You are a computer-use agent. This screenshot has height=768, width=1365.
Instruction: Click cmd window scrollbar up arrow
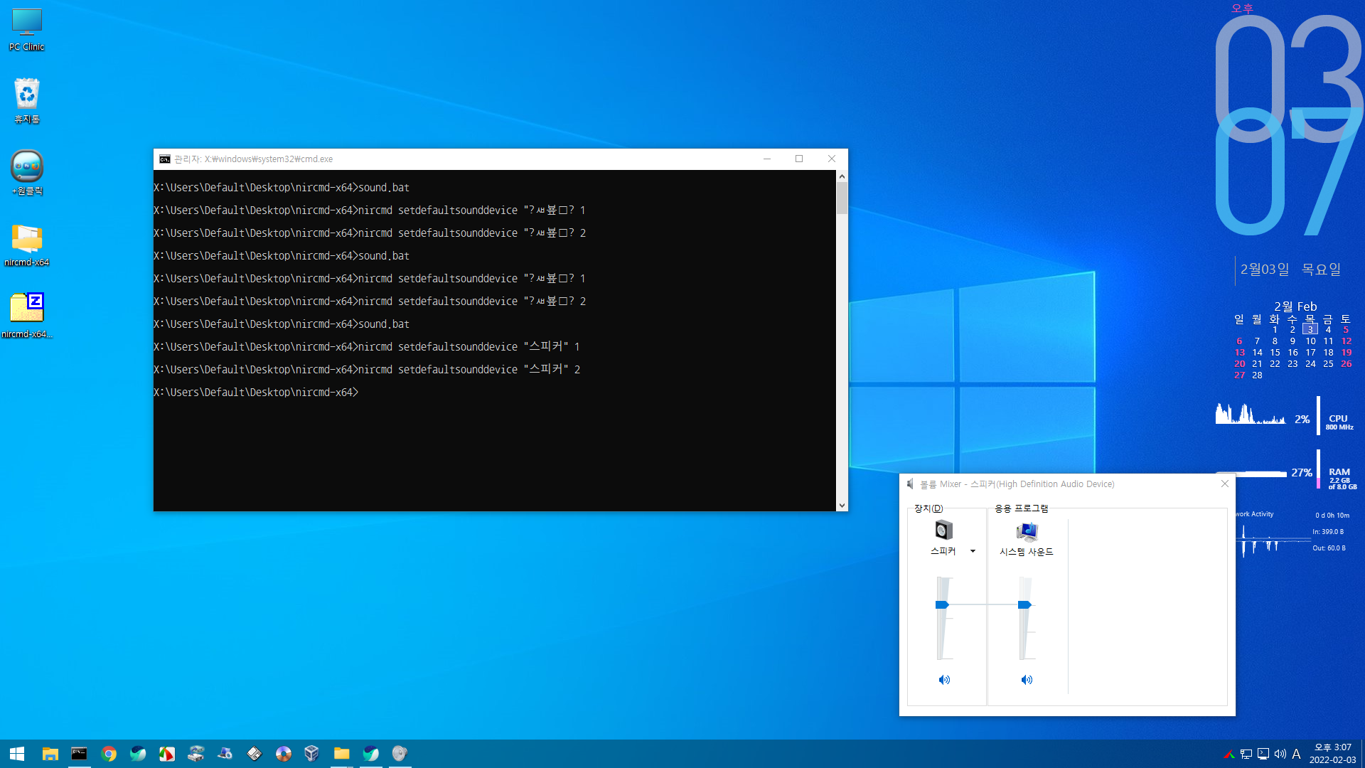[842, 176]
